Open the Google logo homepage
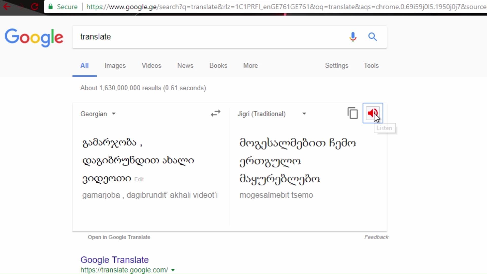The height and width of the screenshot is (274, 487). 34,38
